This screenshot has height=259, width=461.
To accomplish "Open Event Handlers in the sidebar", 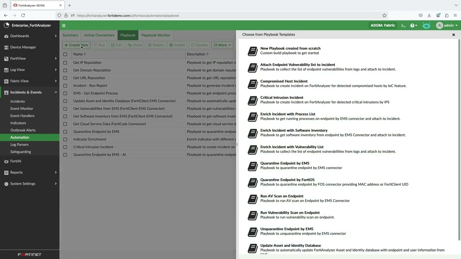I will click(22, 116).
